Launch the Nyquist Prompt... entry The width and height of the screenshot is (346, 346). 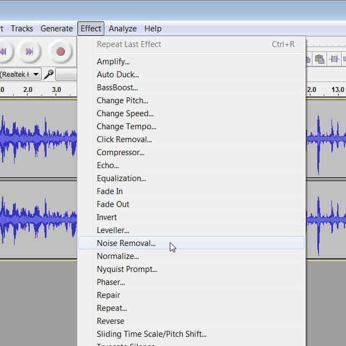click(191, 269)
